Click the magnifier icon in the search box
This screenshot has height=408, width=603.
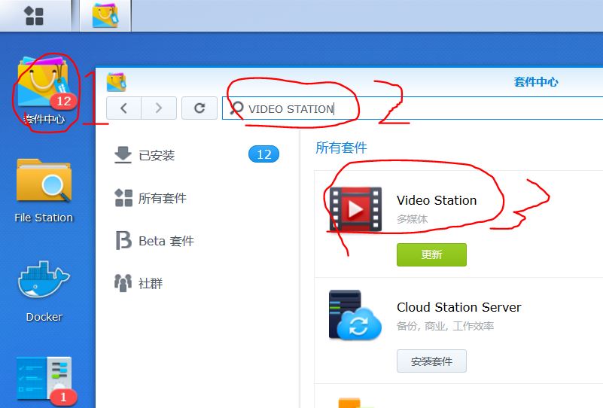pos(236,108)
